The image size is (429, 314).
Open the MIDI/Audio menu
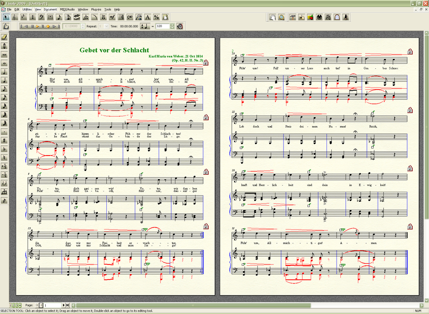67,9
